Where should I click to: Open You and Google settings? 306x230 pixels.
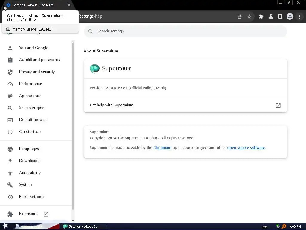click(36, 48)
